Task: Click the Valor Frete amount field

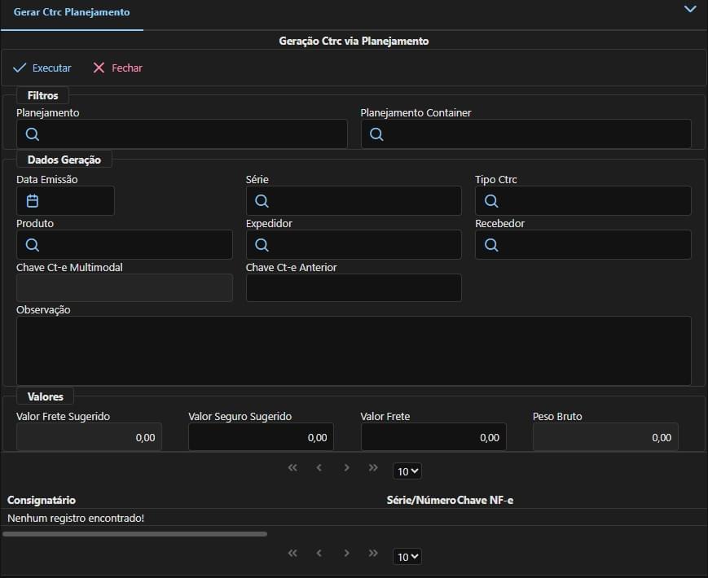Action: click(x=433, y=437)
